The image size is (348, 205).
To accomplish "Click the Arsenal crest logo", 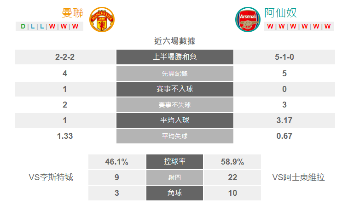I will tap(248, 19).
